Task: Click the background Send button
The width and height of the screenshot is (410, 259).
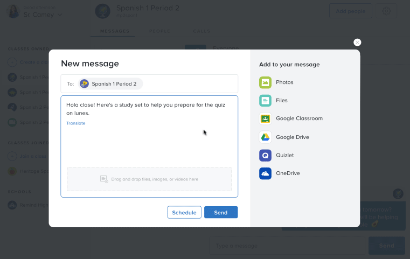Action: 387,246
